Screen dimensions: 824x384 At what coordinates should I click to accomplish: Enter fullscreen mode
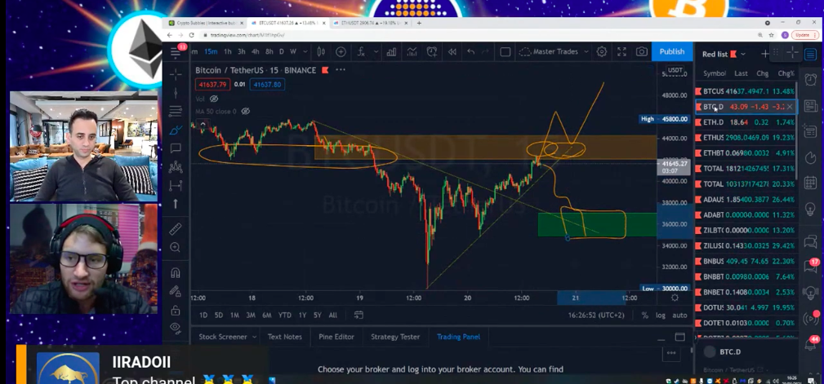(621, 51)
